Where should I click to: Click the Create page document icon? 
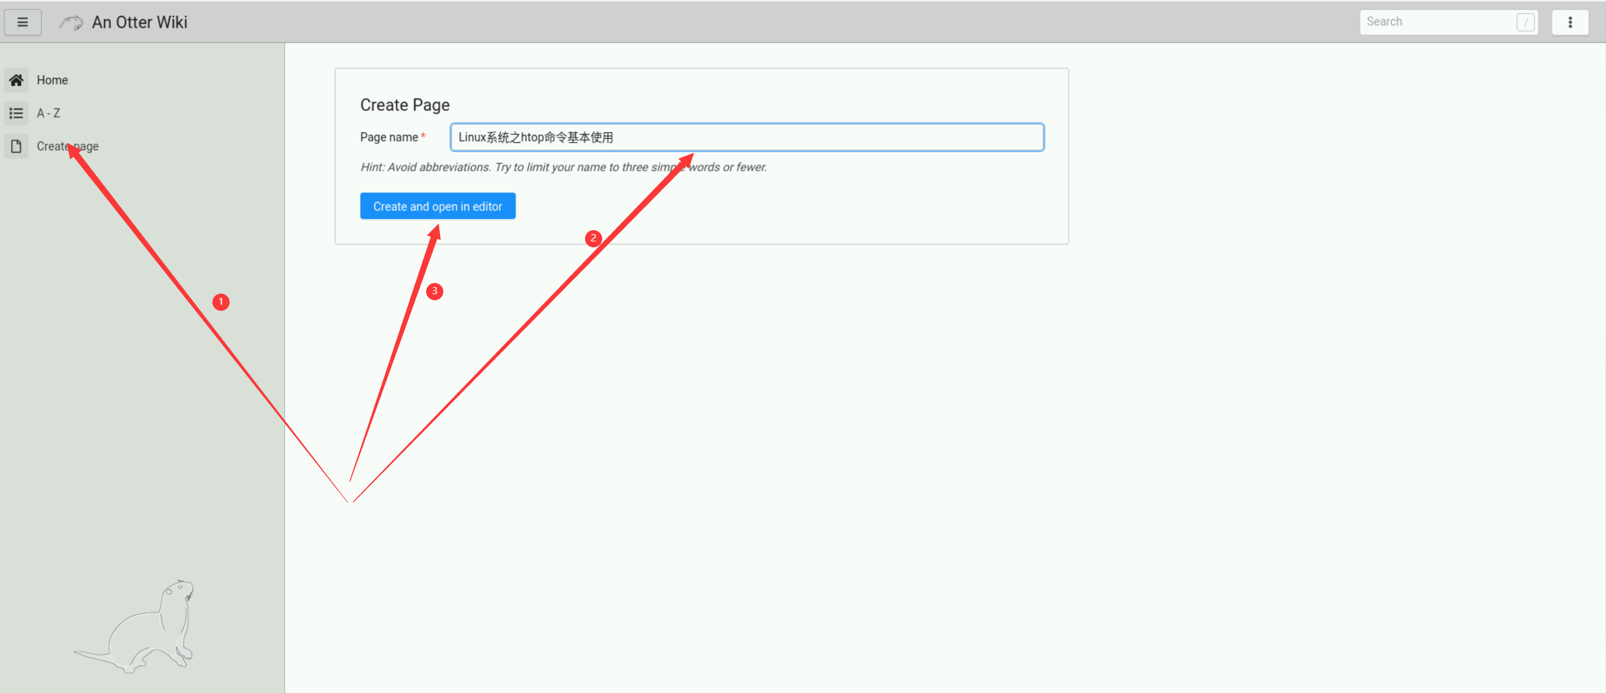coord(17,146)
